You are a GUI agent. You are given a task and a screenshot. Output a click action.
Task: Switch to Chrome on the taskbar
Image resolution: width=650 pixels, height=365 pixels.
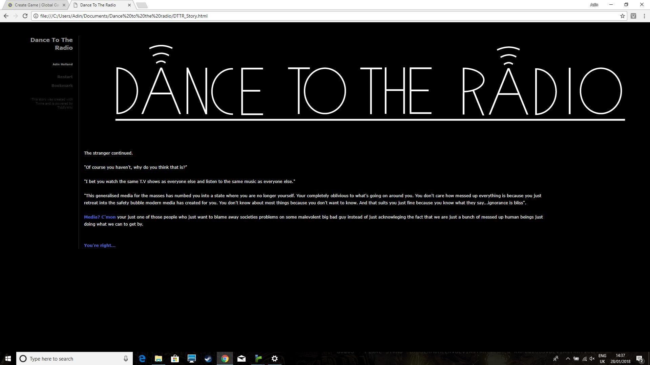(225, 359)
